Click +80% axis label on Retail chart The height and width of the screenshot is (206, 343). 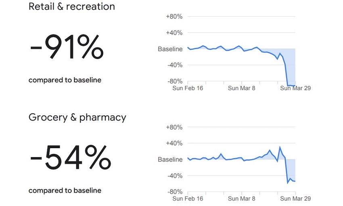pyautogui.click(x=174, y=17)
